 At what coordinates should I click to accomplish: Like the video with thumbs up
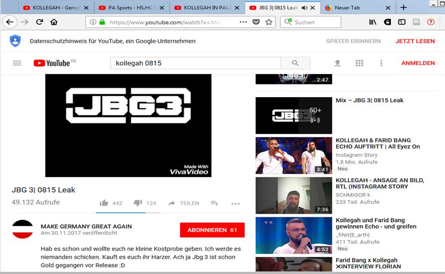coord(104,203)
